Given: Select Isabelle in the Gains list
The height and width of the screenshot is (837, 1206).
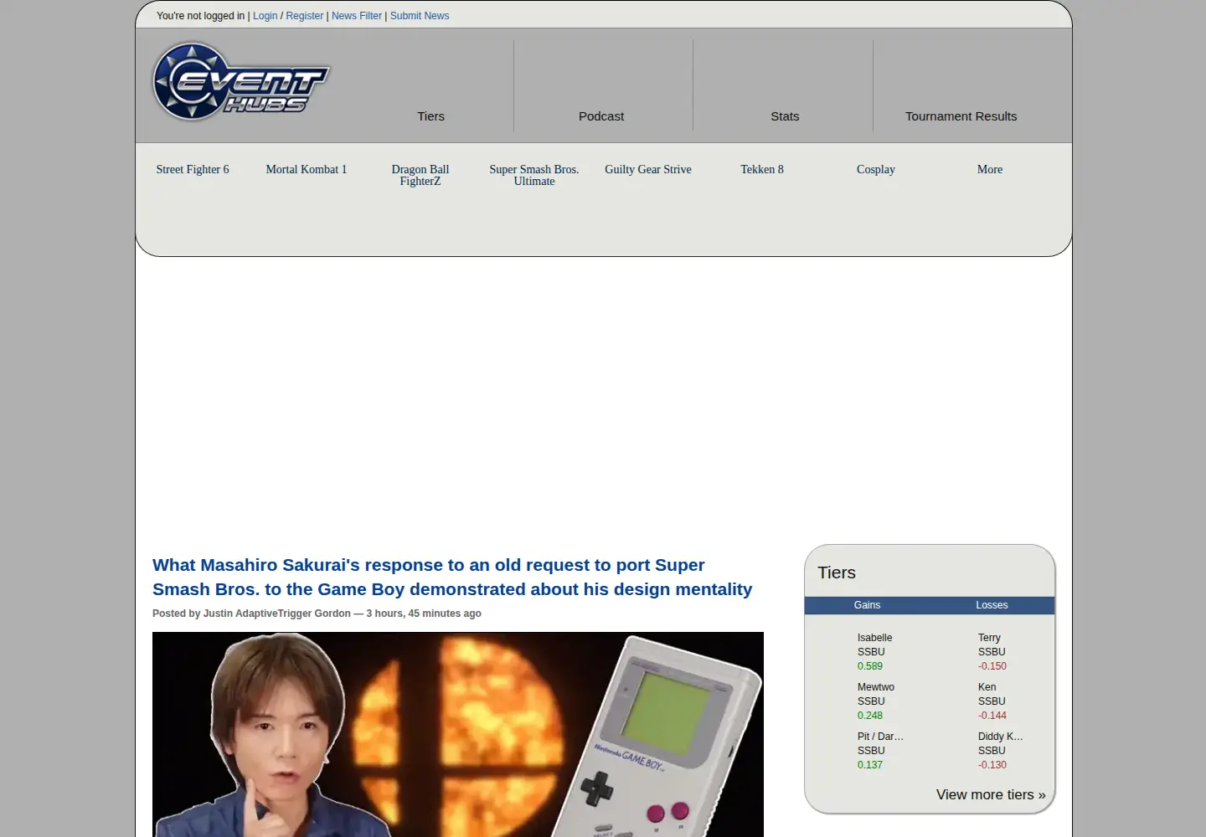Looking at the screenshot, I should (874, 638).
